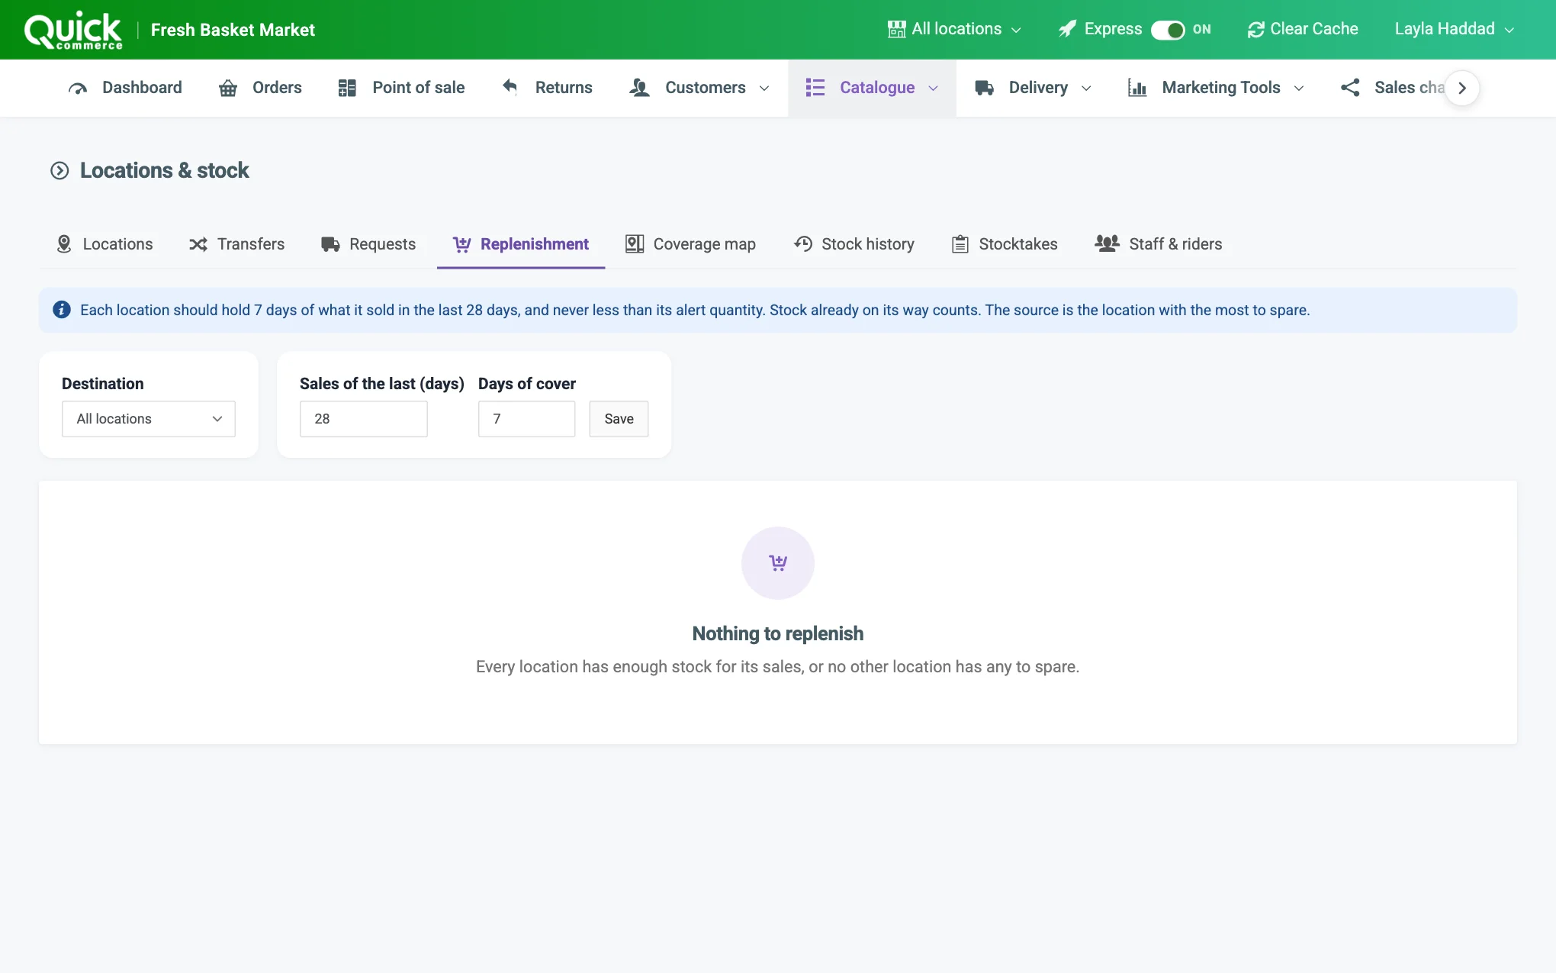Toggle the Express switch off
This screenshot has height=973, width=1556.
1168,30
